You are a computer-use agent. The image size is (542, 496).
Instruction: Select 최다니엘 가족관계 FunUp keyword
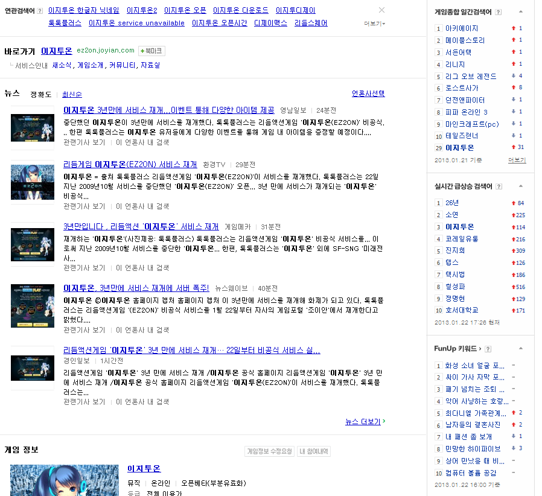pos(476,413)
